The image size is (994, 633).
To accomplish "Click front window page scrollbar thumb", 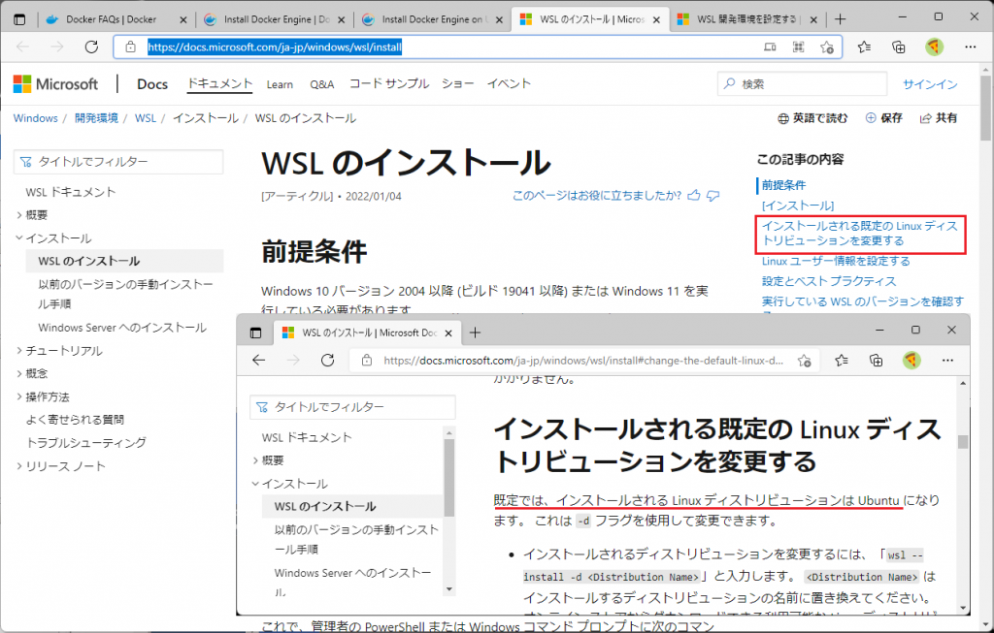I will tap(962, 441).
